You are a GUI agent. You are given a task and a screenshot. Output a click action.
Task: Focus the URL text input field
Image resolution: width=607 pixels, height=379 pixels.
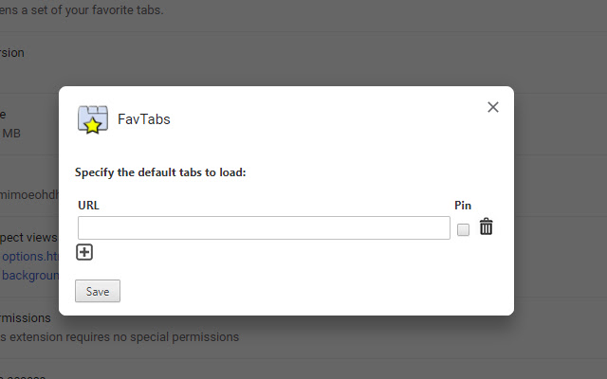[x=264, y=227]
